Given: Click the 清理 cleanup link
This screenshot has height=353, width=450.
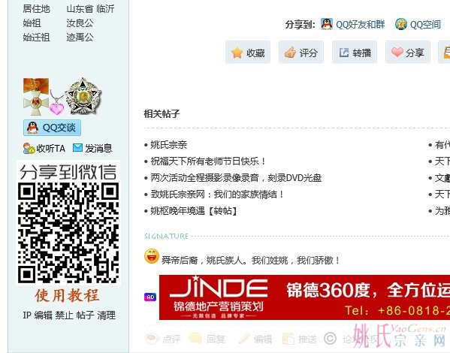Looking at the screenshot, I should click(x=106, y=315).
